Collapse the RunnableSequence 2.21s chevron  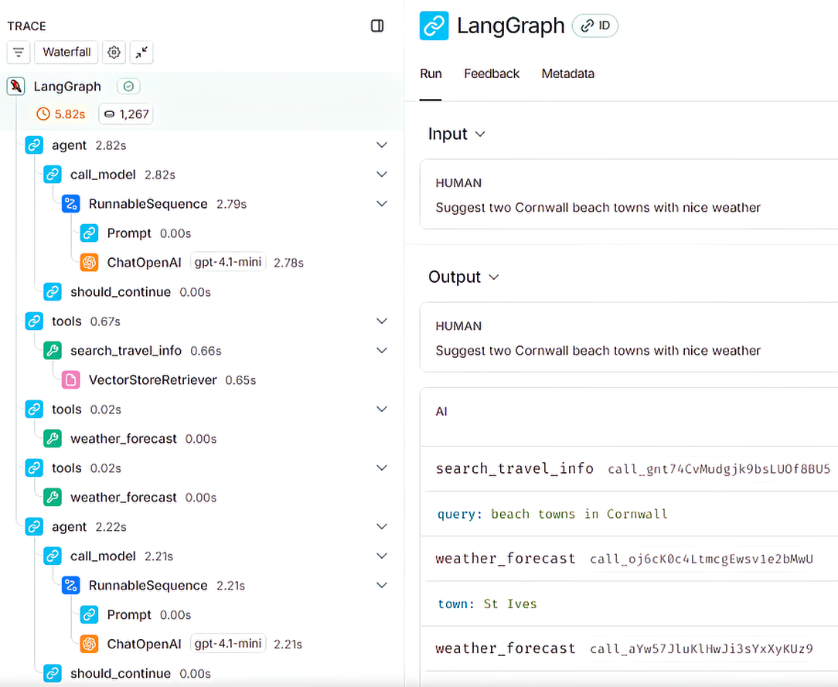[382, 585]
